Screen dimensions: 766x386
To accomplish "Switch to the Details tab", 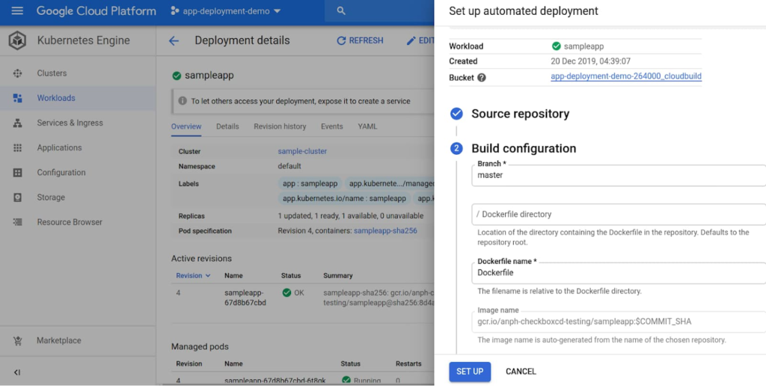I will click(x=227, y=126).
